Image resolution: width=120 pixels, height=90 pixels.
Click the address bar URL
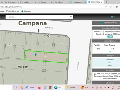11,7
